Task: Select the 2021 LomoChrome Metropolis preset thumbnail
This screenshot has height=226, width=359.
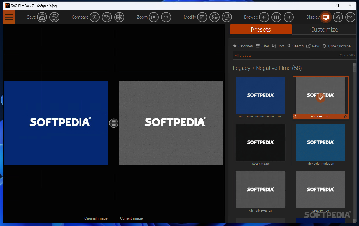Action: (260, 95)
